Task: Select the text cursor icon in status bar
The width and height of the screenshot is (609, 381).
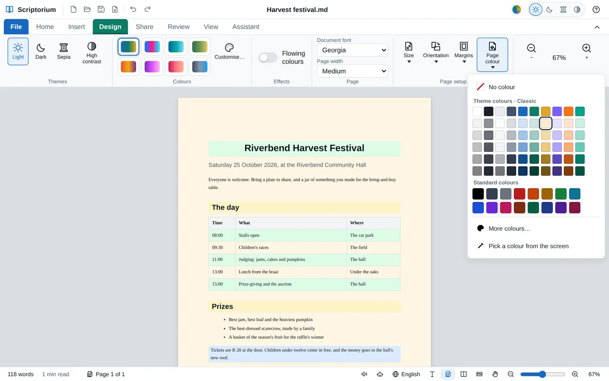Action: [x=432, y=374]
